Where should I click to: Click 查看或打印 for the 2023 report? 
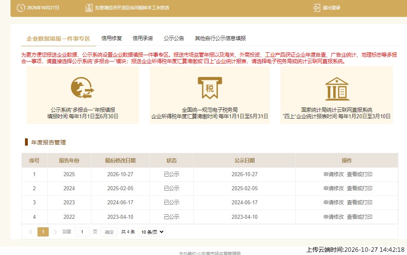359,202
